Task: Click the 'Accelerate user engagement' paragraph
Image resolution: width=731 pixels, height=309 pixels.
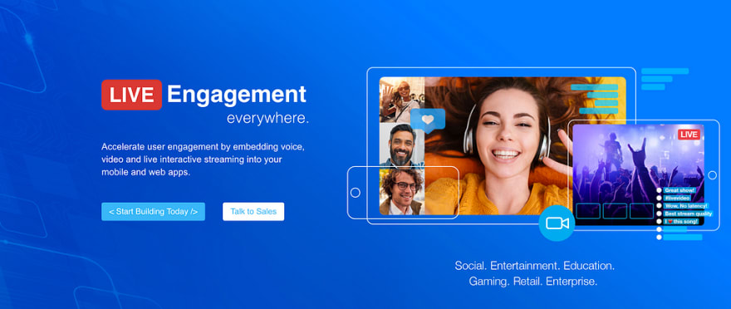Action: pos(203,159)
